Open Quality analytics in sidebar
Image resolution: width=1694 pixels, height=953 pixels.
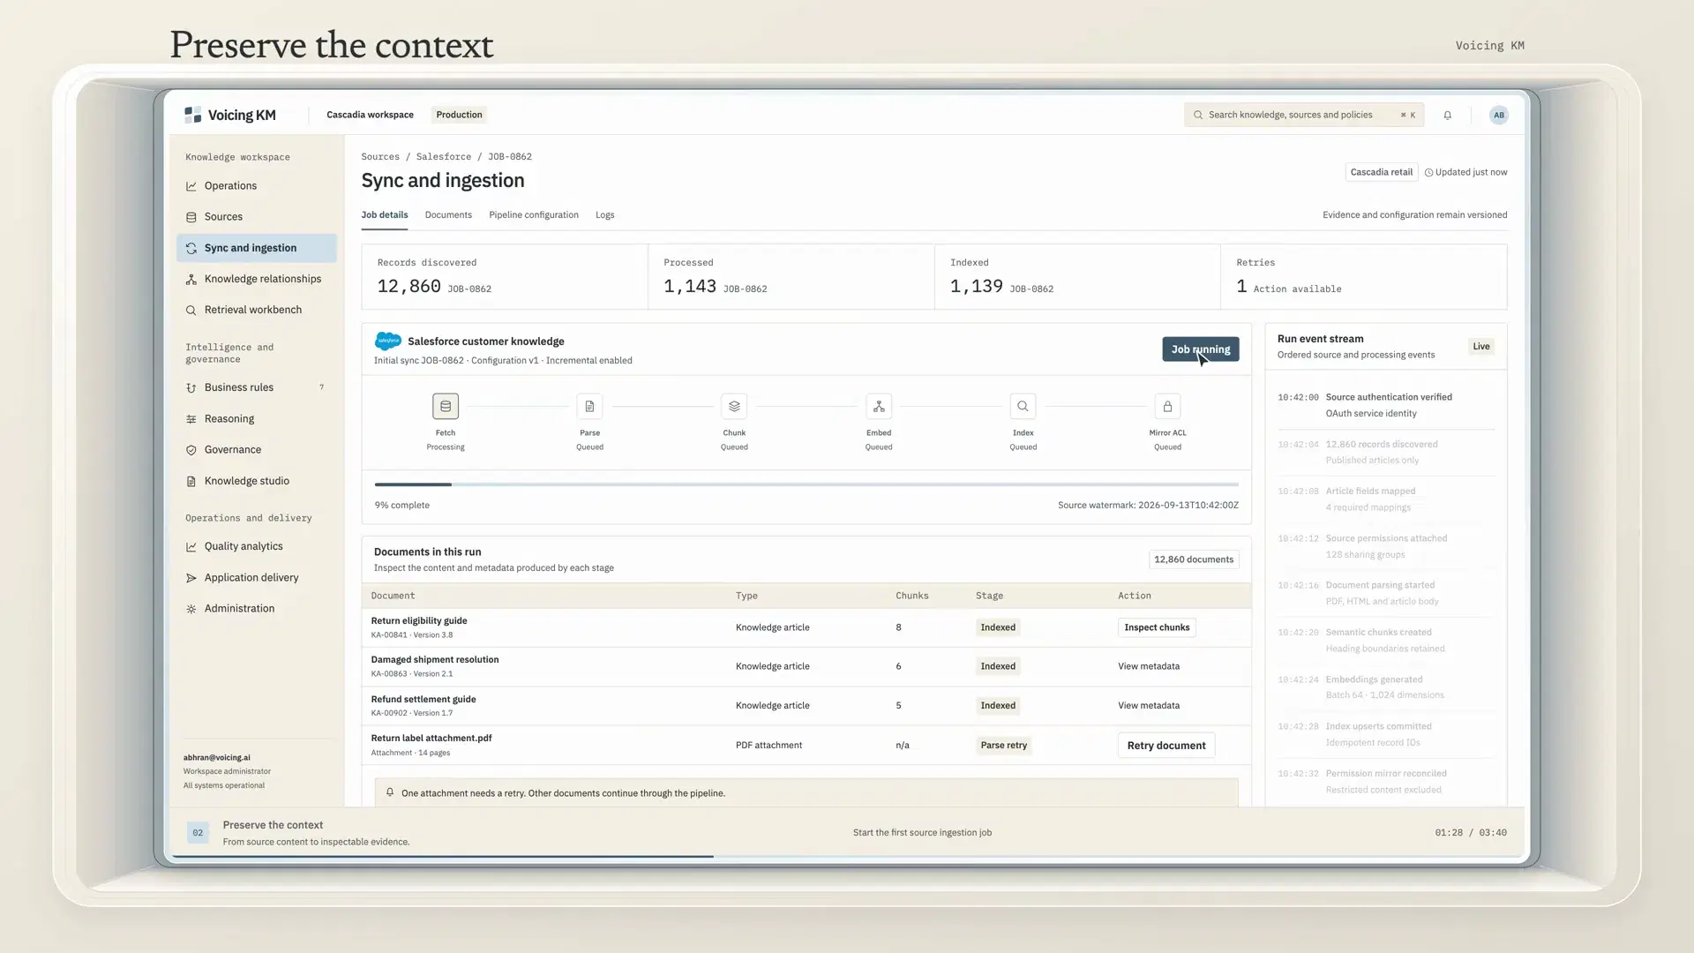tap(256, 546)
